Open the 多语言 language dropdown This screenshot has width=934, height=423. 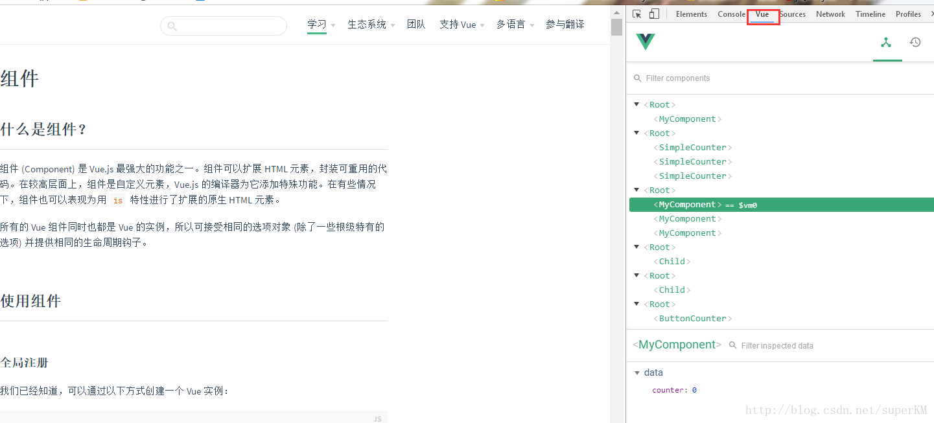tap(515, 25)
